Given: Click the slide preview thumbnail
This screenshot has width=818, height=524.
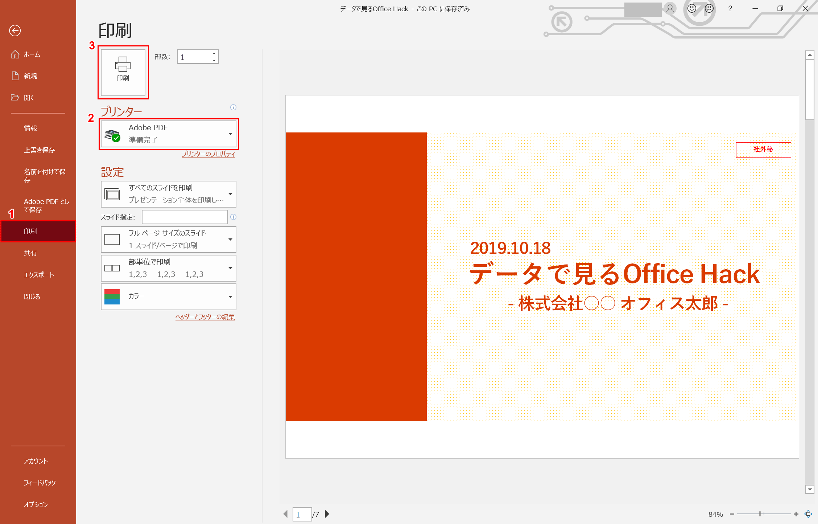Looking at the screenshot, I should click(542, 277).
